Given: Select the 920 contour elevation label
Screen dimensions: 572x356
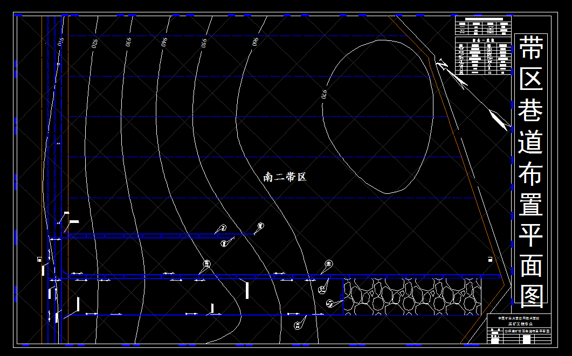Looking at the screenshot, I should click(95, 44).
